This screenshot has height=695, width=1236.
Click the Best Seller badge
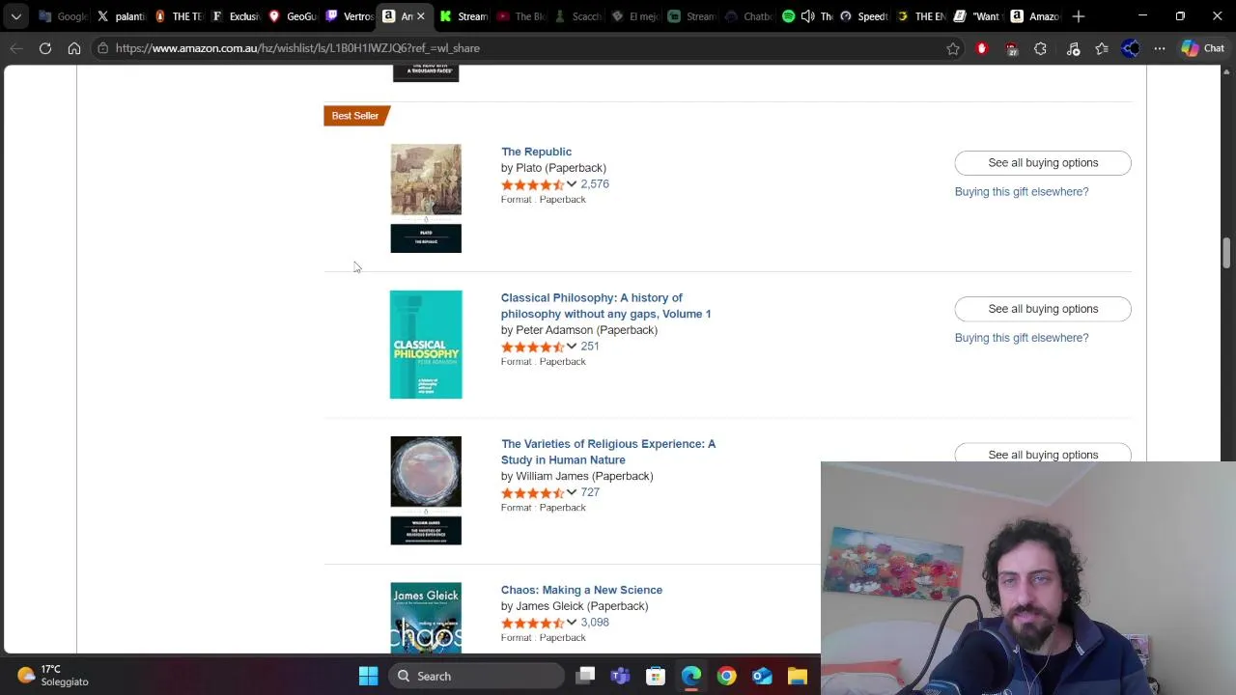point(355,116)
